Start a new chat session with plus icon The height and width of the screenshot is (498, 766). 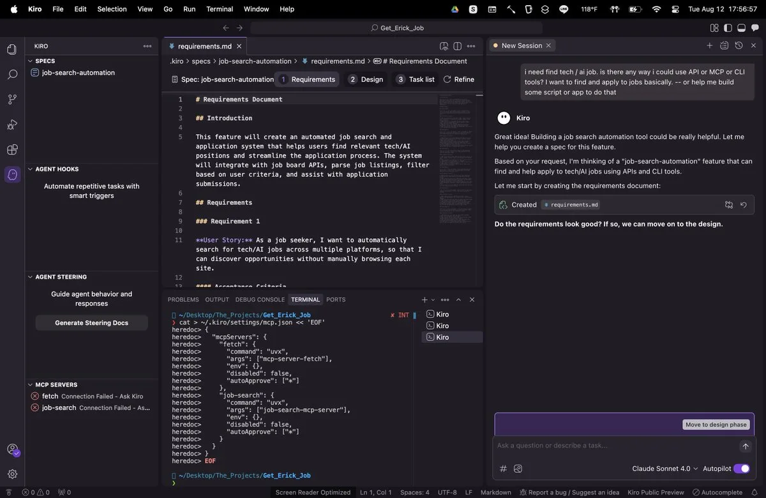709,45
